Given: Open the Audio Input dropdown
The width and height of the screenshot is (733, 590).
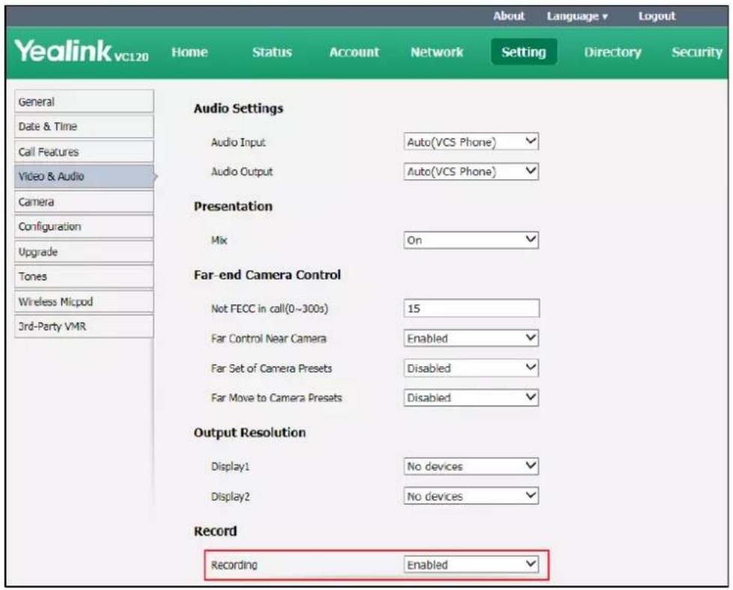Looking at the screenshot, I should (471, 142).
